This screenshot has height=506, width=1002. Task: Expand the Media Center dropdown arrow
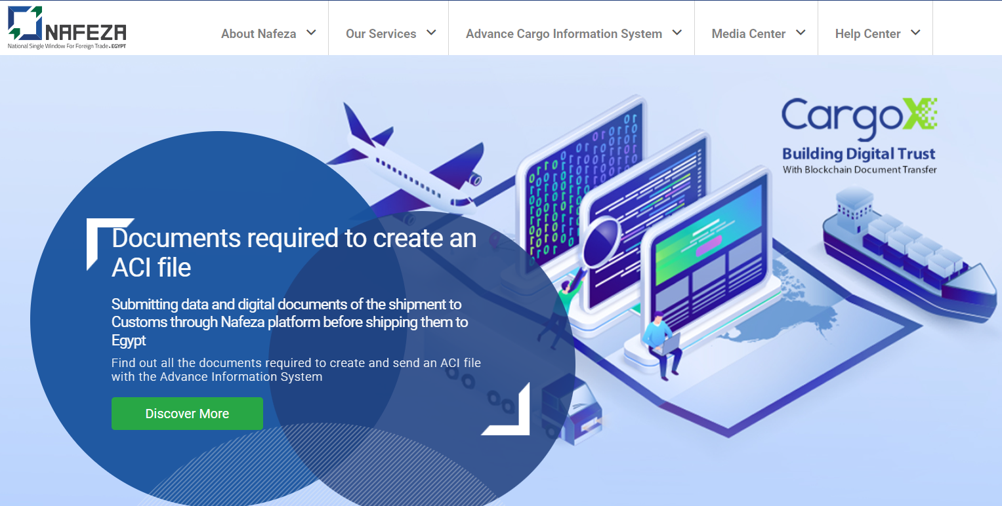point(801,33)
